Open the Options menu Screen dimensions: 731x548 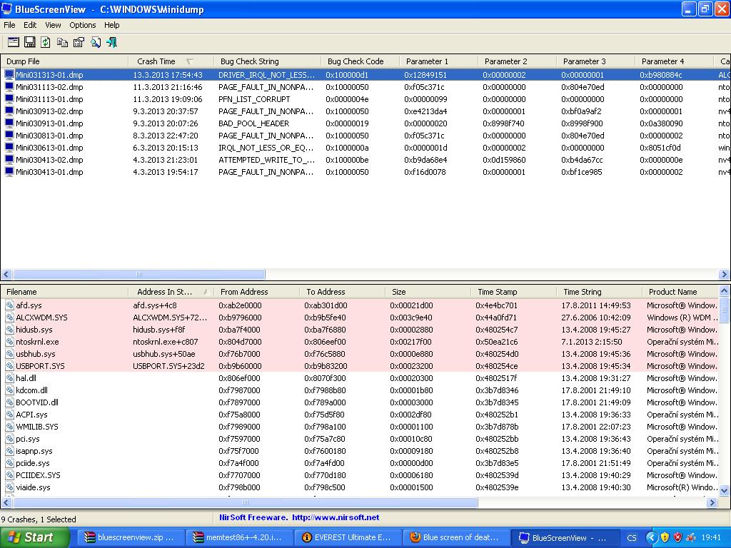pos(83,25)
